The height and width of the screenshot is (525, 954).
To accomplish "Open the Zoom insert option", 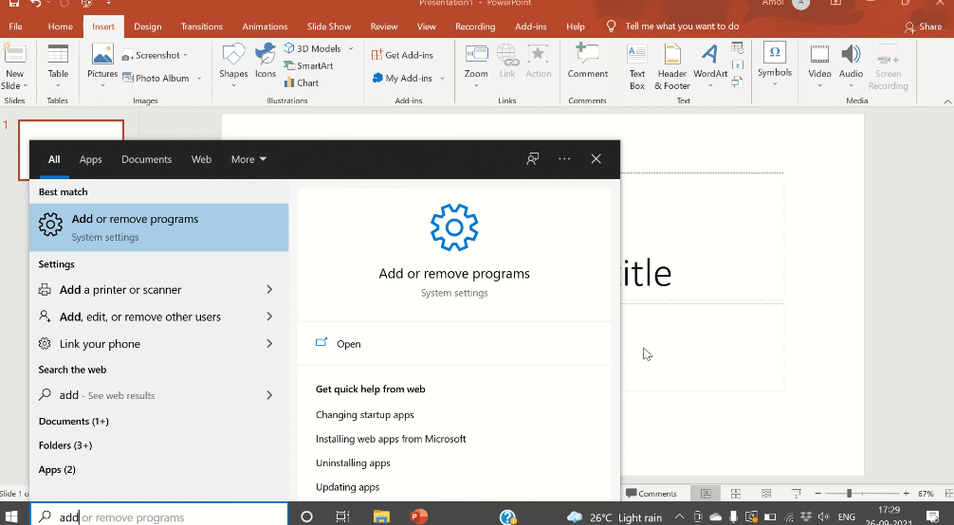I will 476,63.
